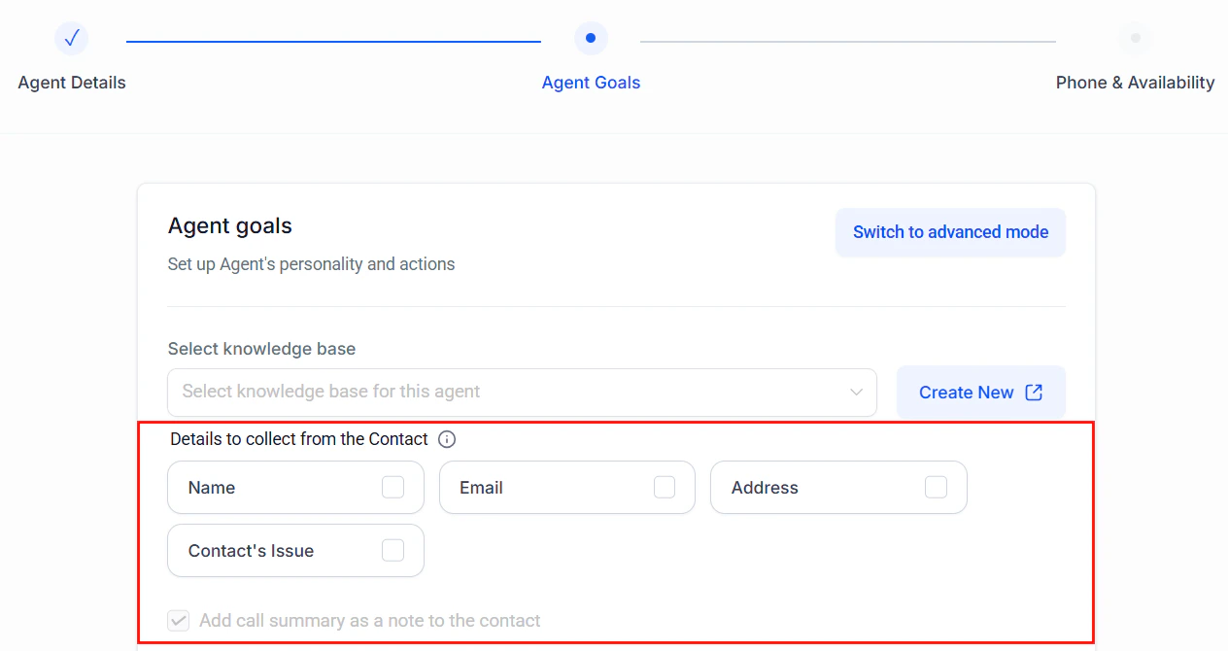The height and width of the screenshot is (651, 1228).
Task: Disable adding call summary as a note
Action: pyautogui.click(x=178, y=620)
